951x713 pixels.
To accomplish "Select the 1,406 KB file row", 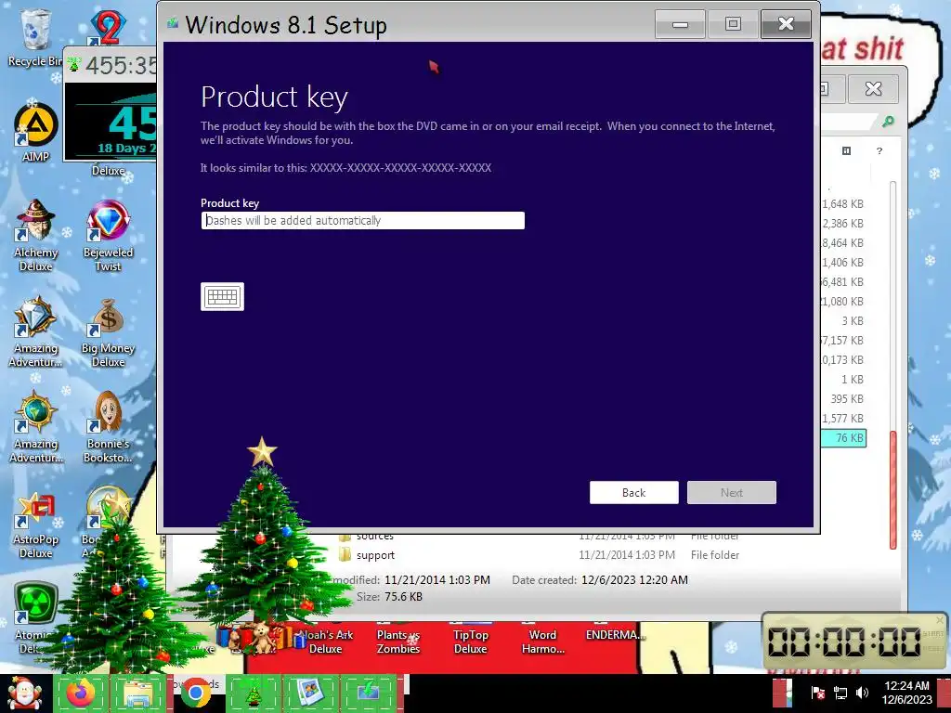I will 842,262.
